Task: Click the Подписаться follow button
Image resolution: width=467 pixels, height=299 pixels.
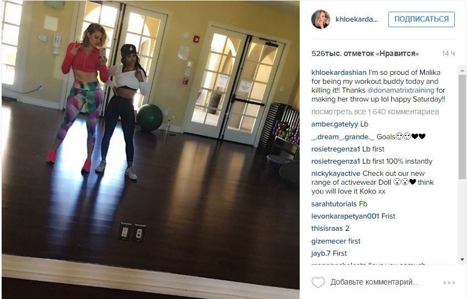Action: click(x=422, y=19)
